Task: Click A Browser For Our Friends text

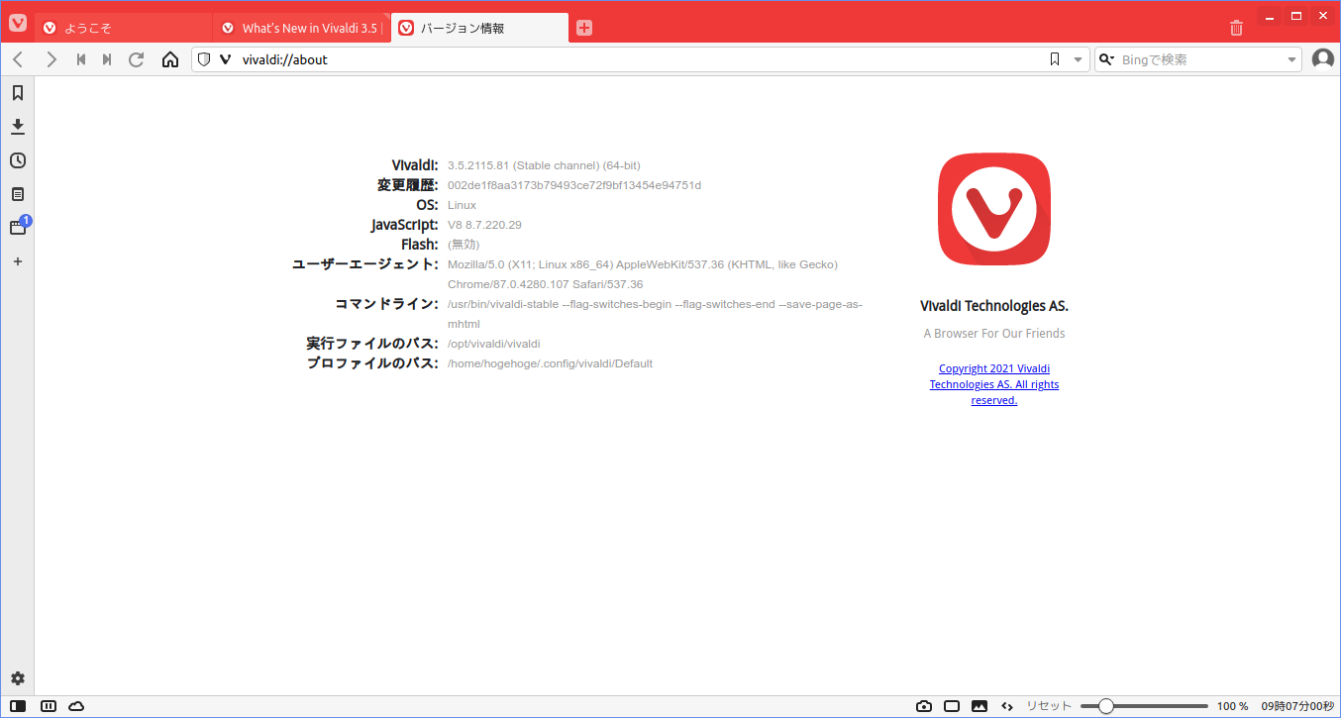Action: [994, 334]
